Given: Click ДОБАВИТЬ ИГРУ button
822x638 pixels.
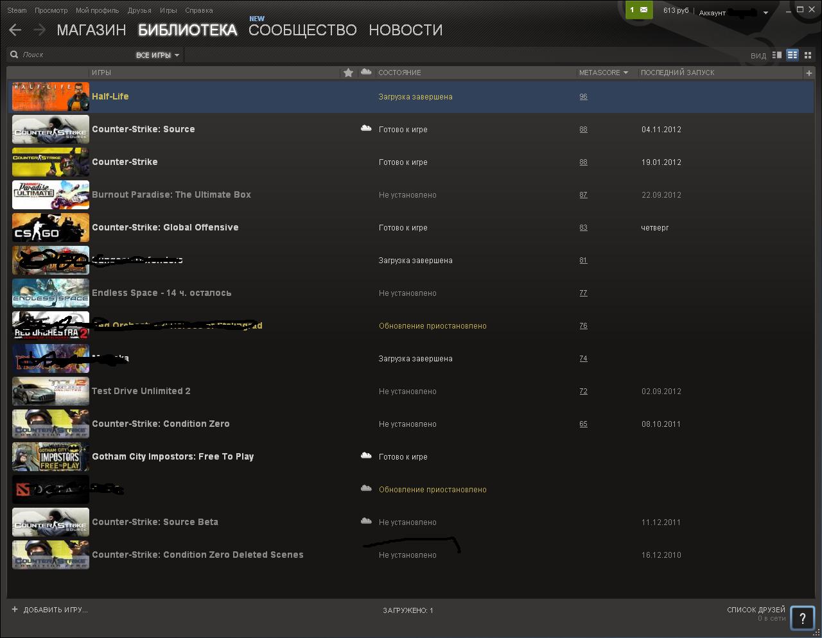Looking at the screenshot, I should 49,610.
